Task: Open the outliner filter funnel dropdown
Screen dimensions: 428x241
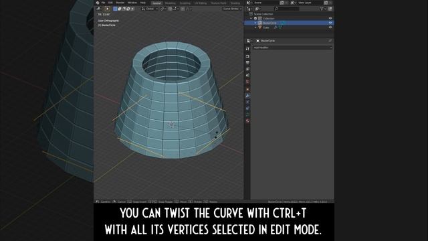Action: tap(322, 9)
